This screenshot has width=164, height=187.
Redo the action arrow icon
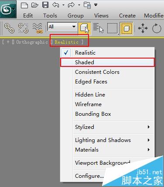point(71,5)
